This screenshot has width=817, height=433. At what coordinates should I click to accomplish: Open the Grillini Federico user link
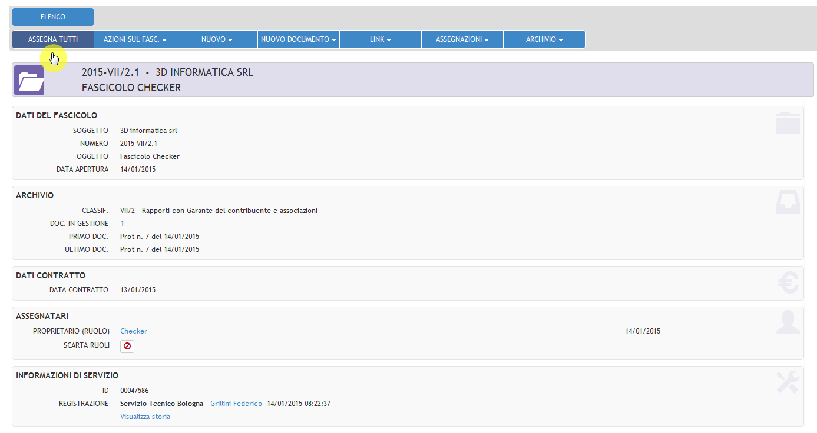tap(236, 404)
